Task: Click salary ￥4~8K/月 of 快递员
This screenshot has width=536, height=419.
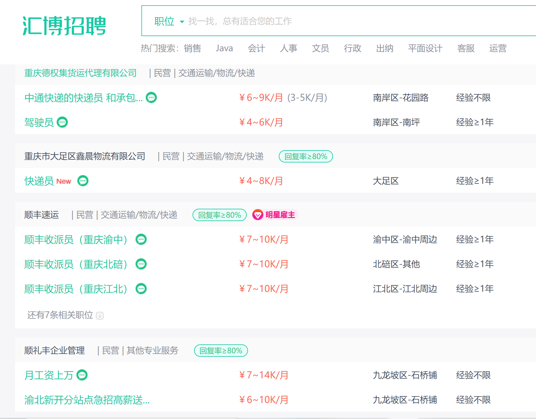Action: (261, 181)
